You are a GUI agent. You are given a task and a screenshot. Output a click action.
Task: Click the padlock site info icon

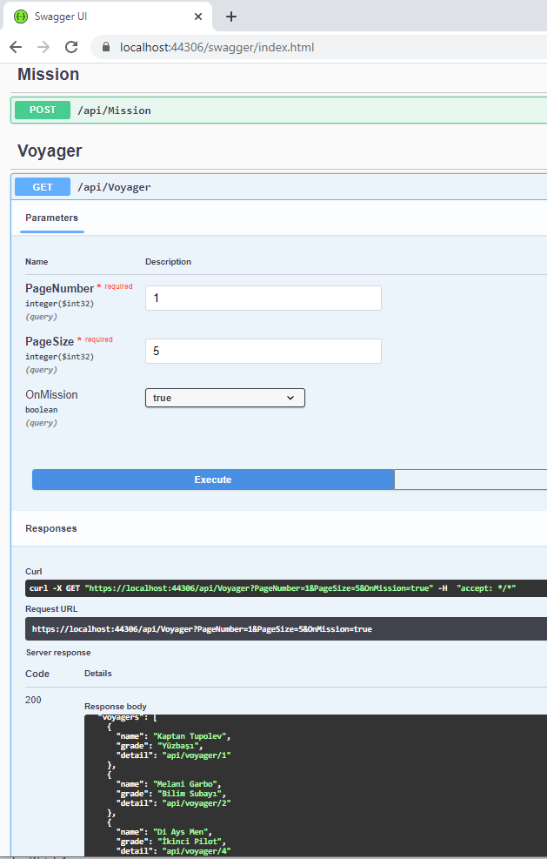[x=107, y=47]
